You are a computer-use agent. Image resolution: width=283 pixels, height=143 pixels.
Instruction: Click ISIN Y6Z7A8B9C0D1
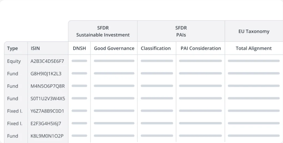47,111
